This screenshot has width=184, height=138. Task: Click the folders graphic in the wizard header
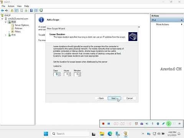(x=133, y=36)
